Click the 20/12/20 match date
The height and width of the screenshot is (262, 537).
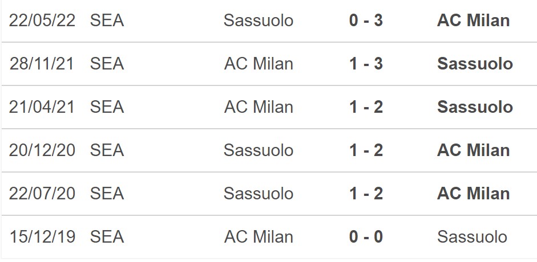pos(42,150)
